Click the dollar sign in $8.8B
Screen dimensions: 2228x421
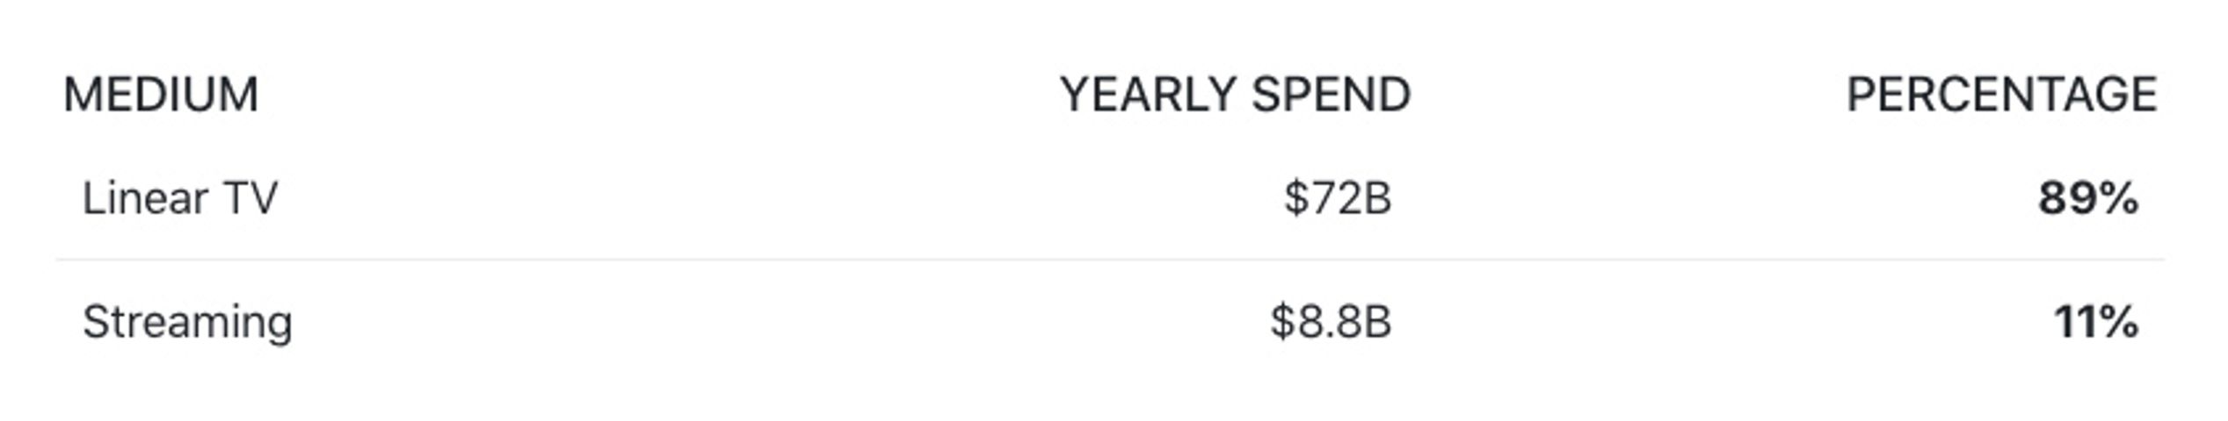click(1282, 322)
